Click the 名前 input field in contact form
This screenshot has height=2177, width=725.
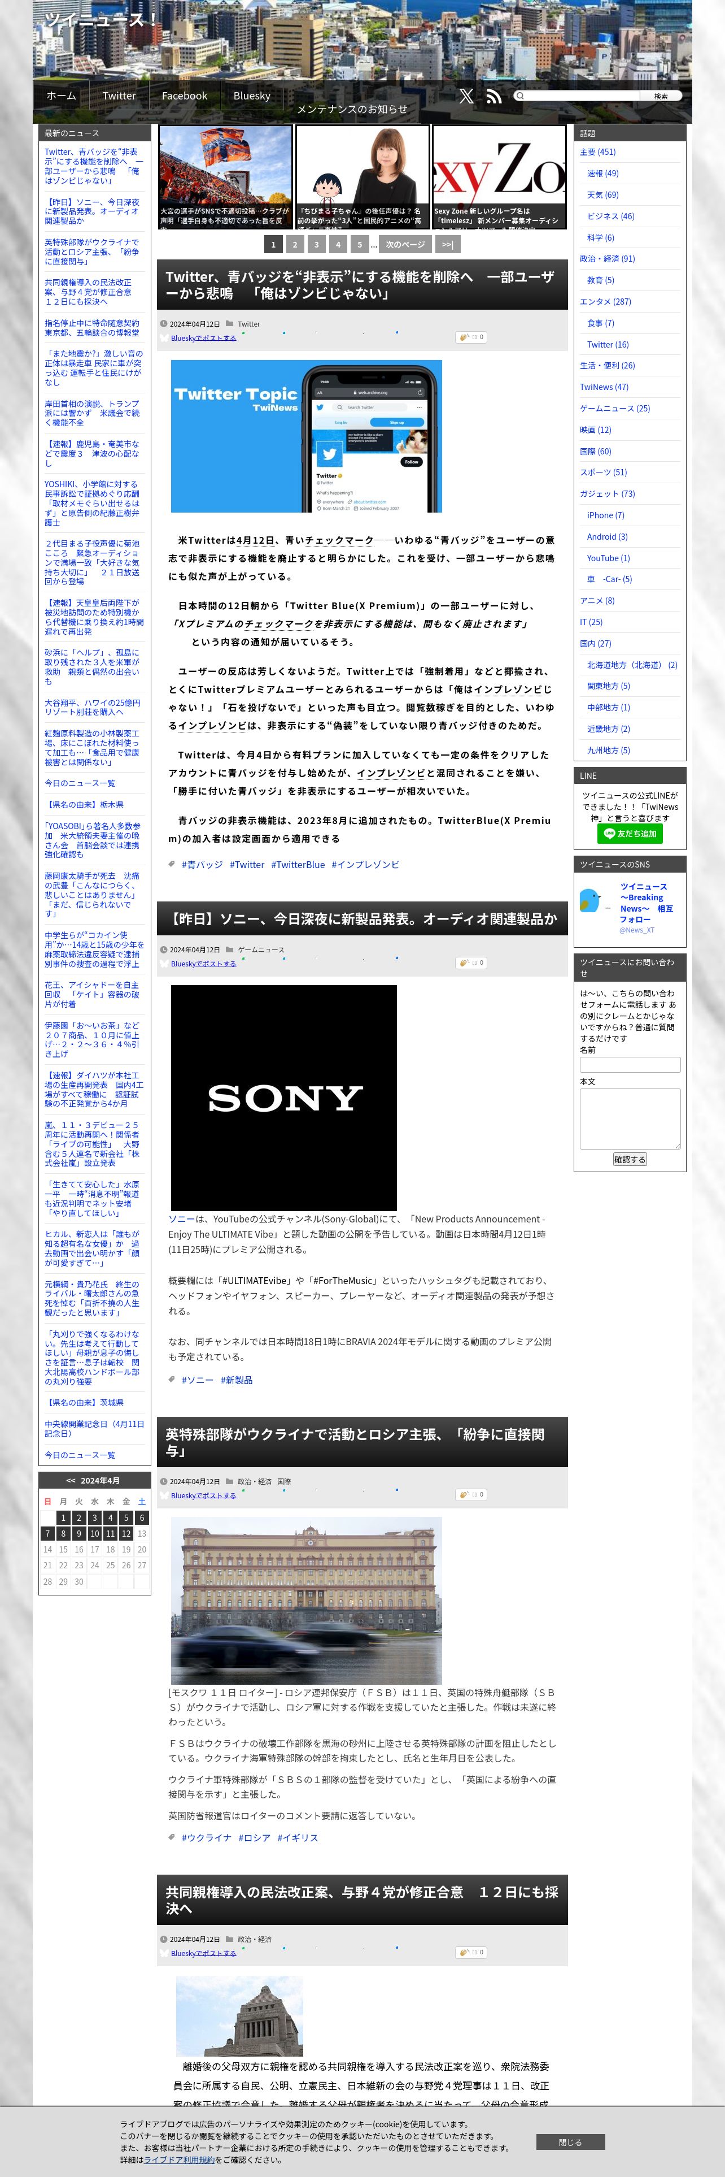click(x=630, y=1065)
